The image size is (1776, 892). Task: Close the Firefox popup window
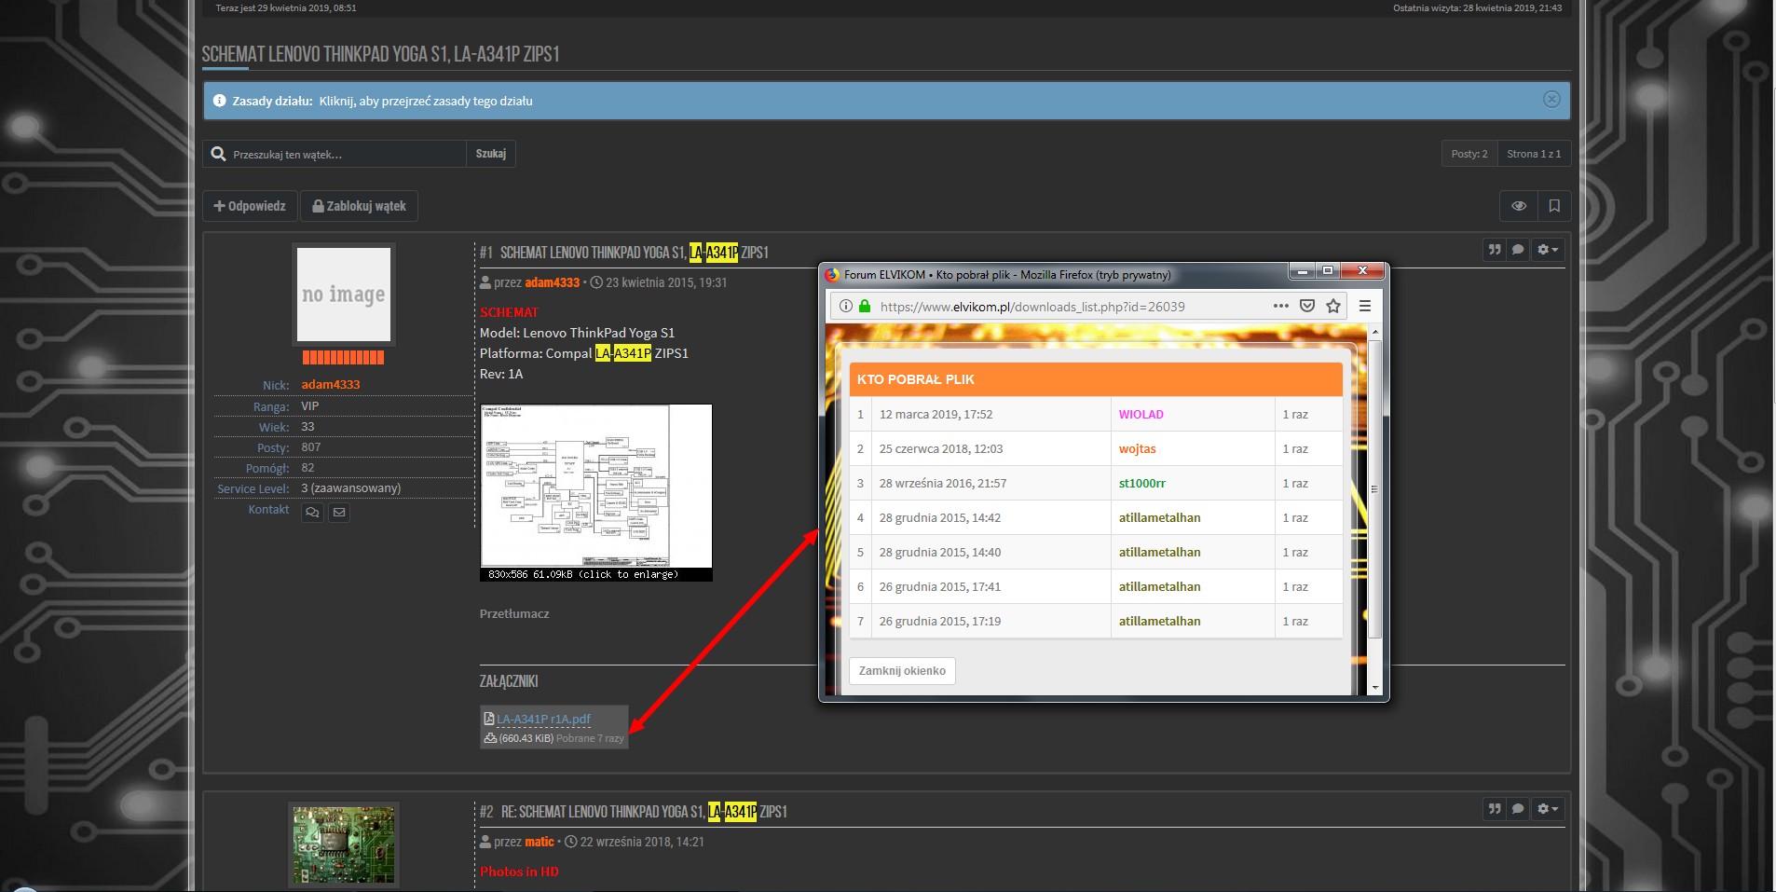tap(1362, 271)
